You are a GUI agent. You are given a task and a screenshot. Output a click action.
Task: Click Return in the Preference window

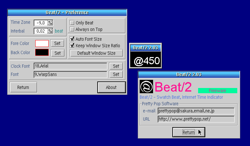(x=23, y=87)
